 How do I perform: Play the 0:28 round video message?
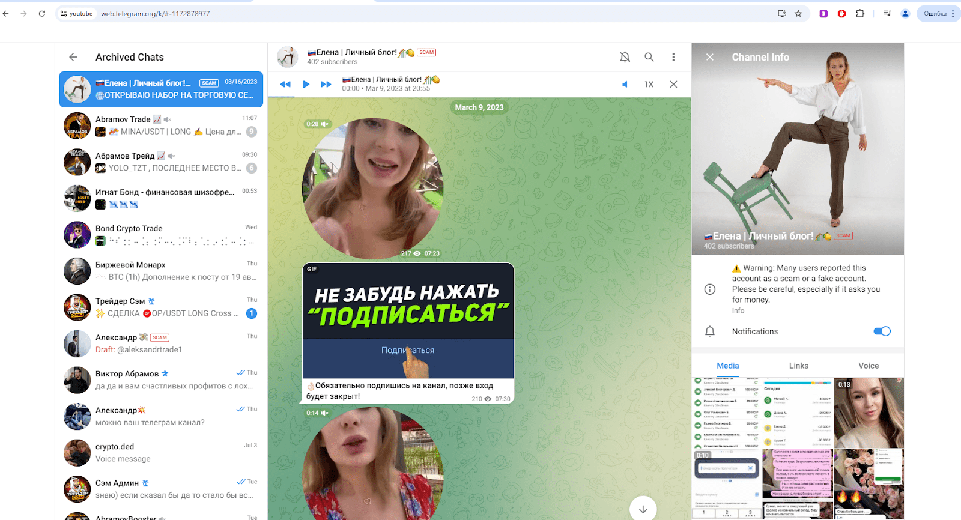click(x=373, y=189)
